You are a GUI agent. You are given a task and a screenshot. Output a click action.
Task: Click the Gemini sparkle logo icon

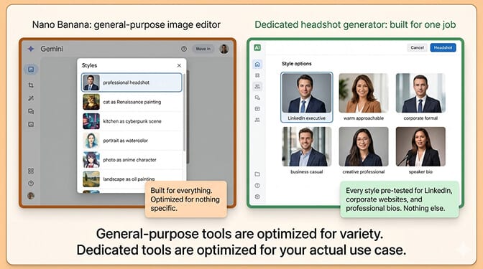(x=31, y=49)
